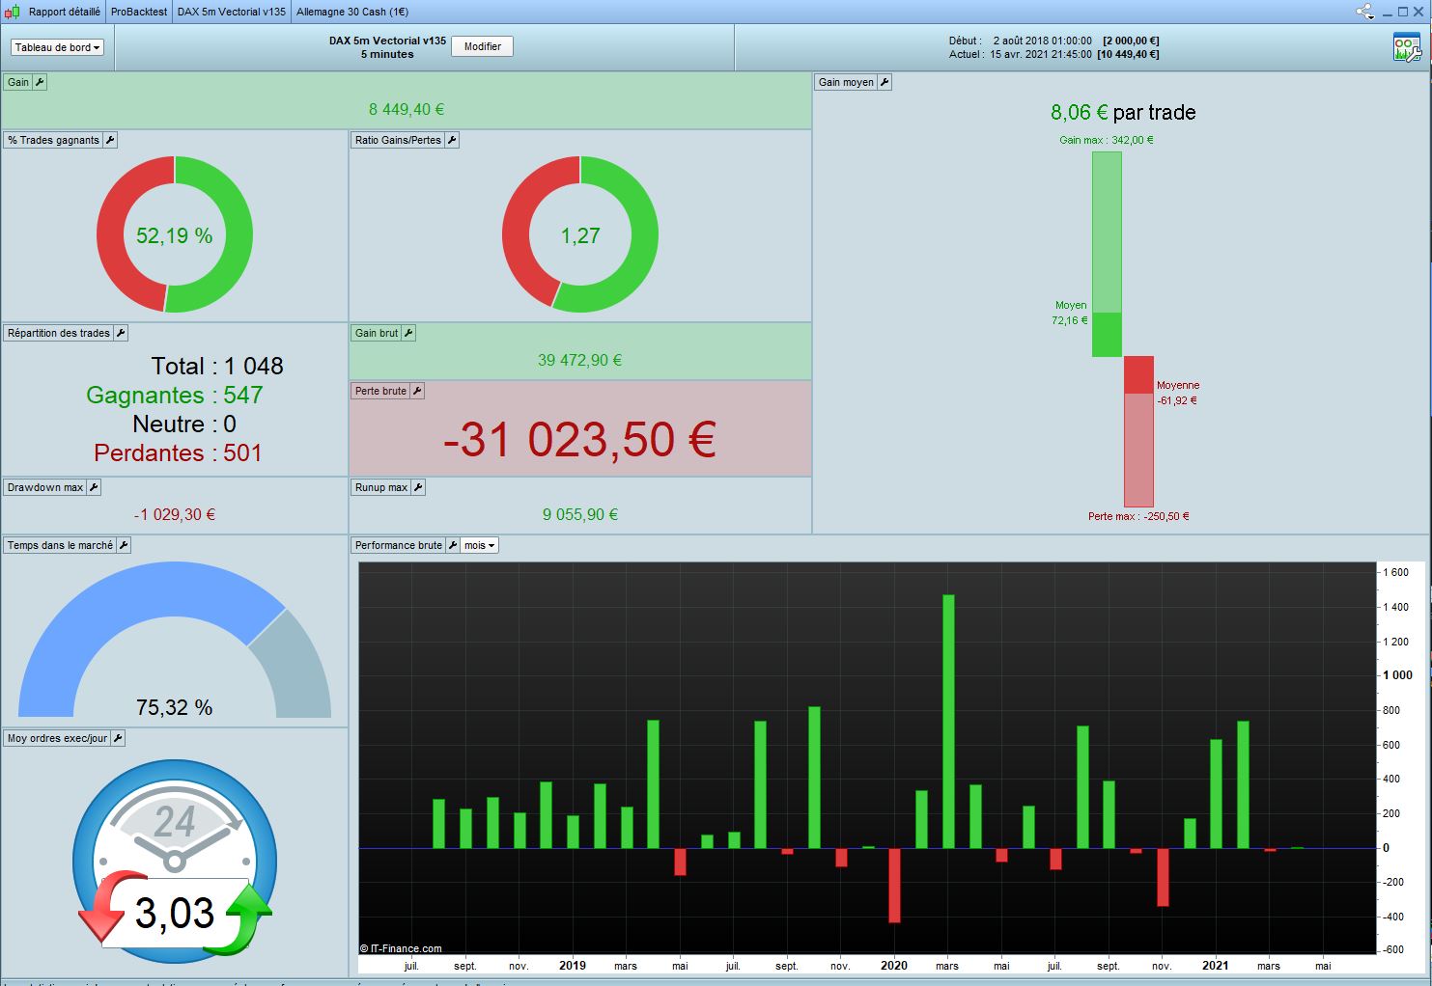Open the Performance brute wrench settings
The image size is (1432, 986).
(x=453, y=545)
